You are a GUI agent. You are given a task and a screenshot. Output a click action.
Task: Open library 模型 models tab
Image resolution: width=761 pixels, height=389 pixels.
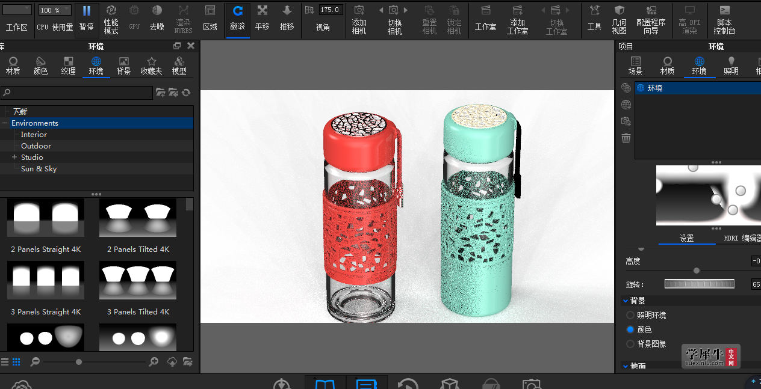[179, 66]
